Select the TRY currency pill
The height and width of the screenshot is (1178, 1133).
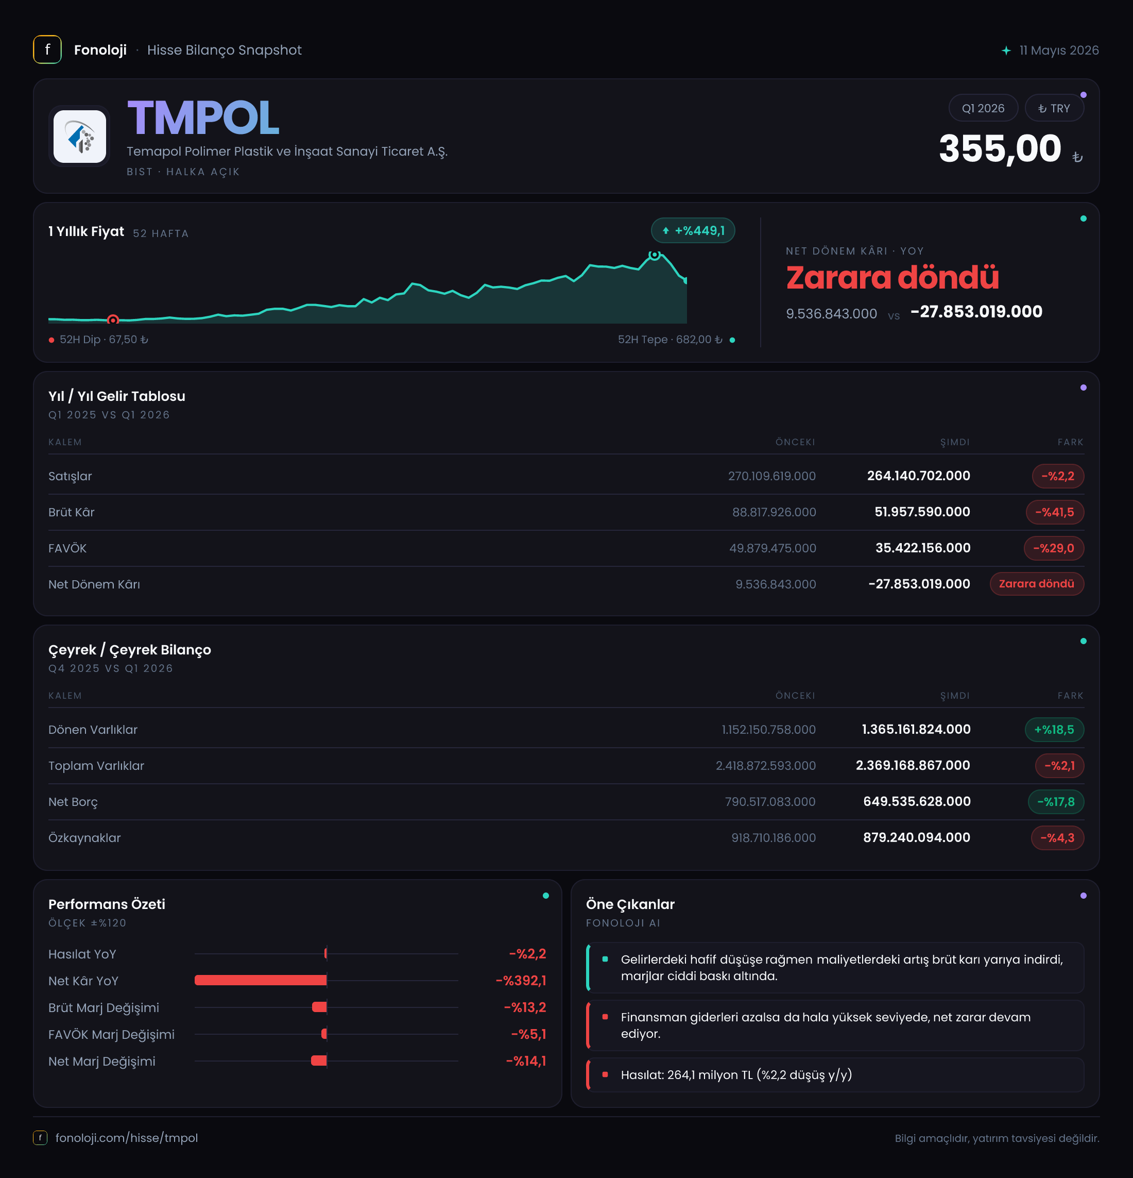coord(1054,108)
